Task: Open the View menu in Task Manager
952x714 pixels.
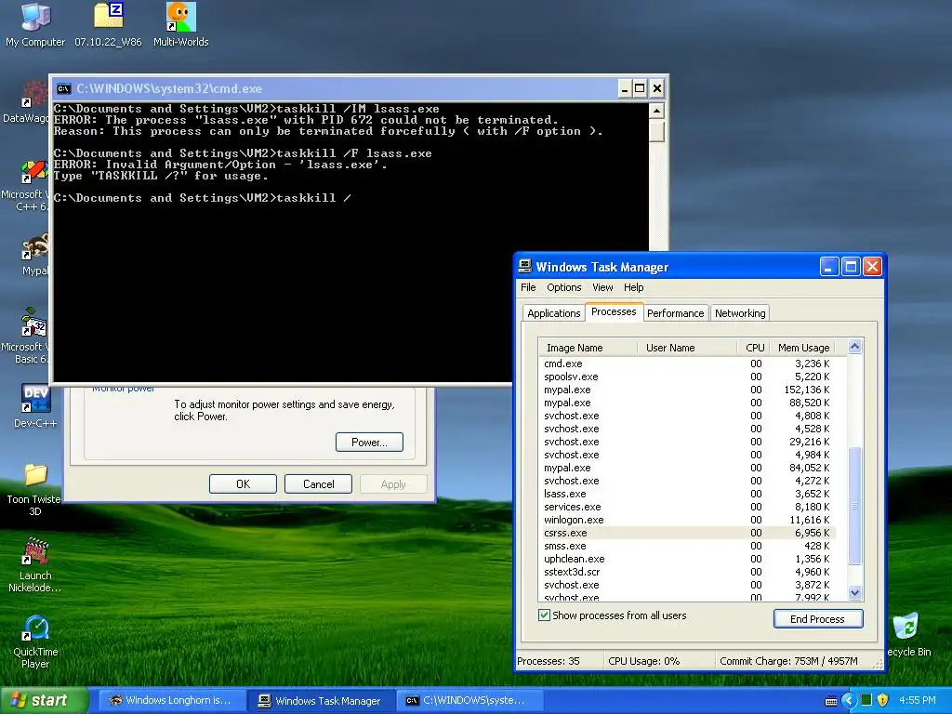Action: click(602, 287)
